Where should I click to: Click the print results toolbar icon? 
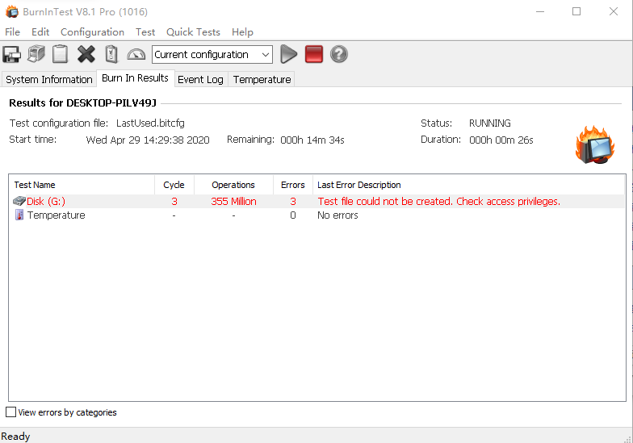36,54
